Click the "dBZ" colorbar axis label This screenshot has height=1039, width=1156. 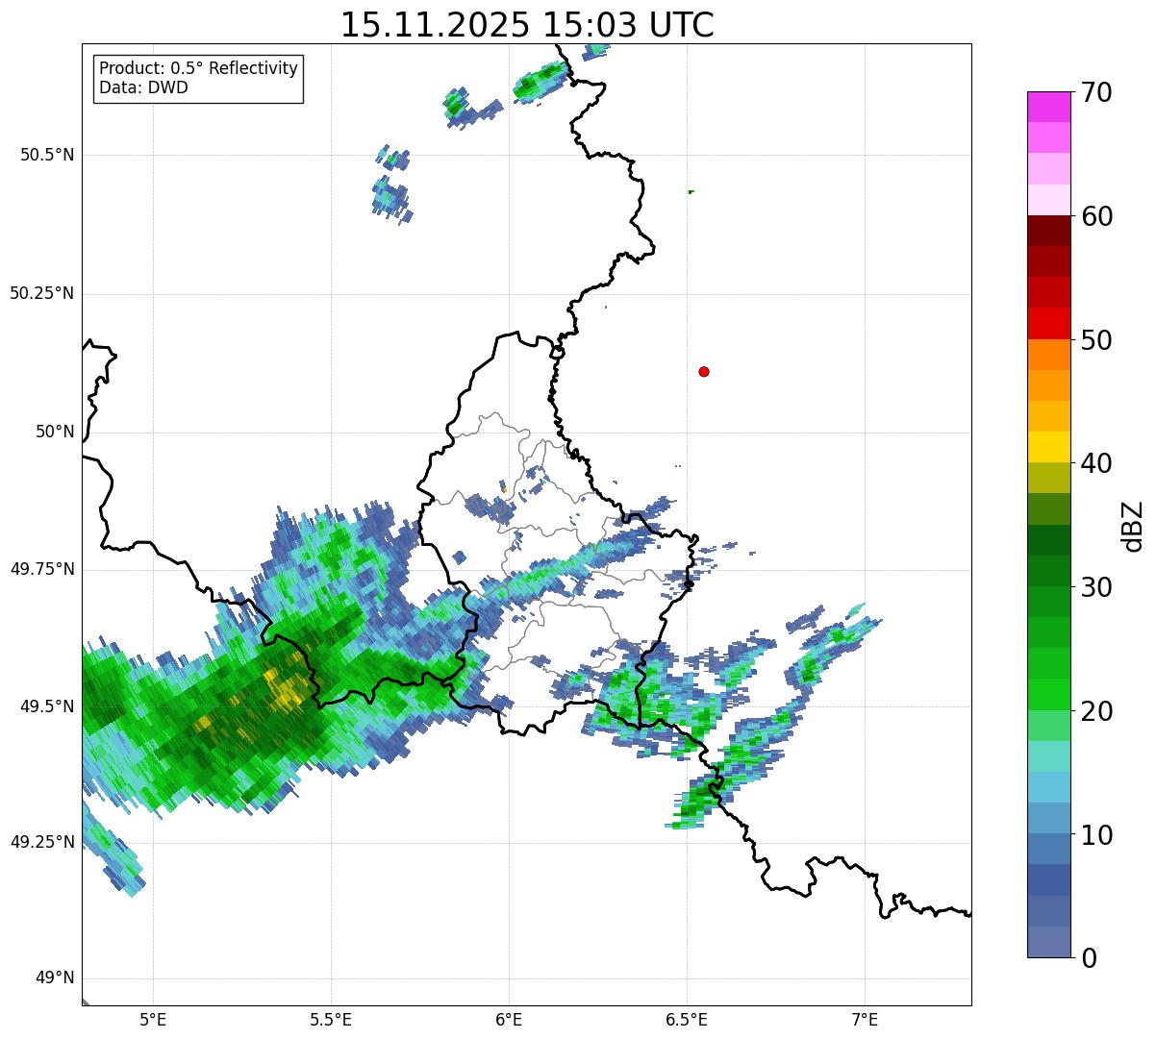click(1134, 525)
